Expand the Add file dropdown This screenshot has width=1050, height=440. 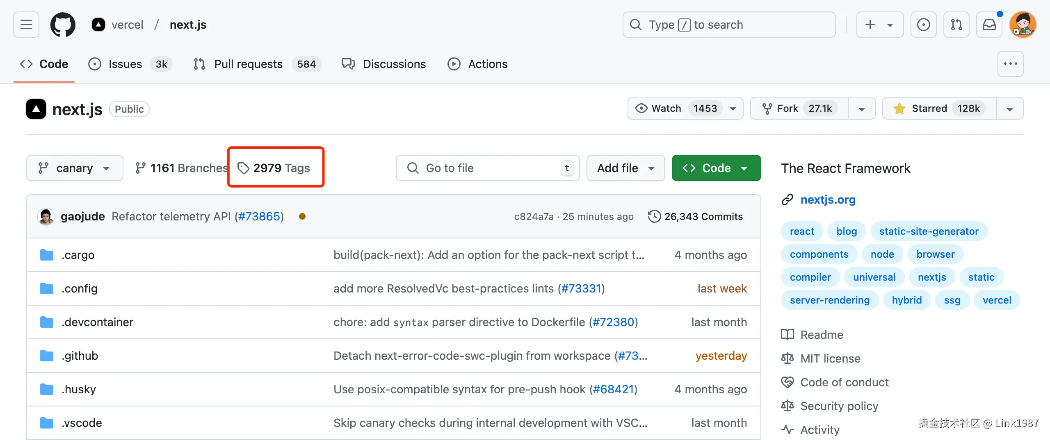[625, 168]
